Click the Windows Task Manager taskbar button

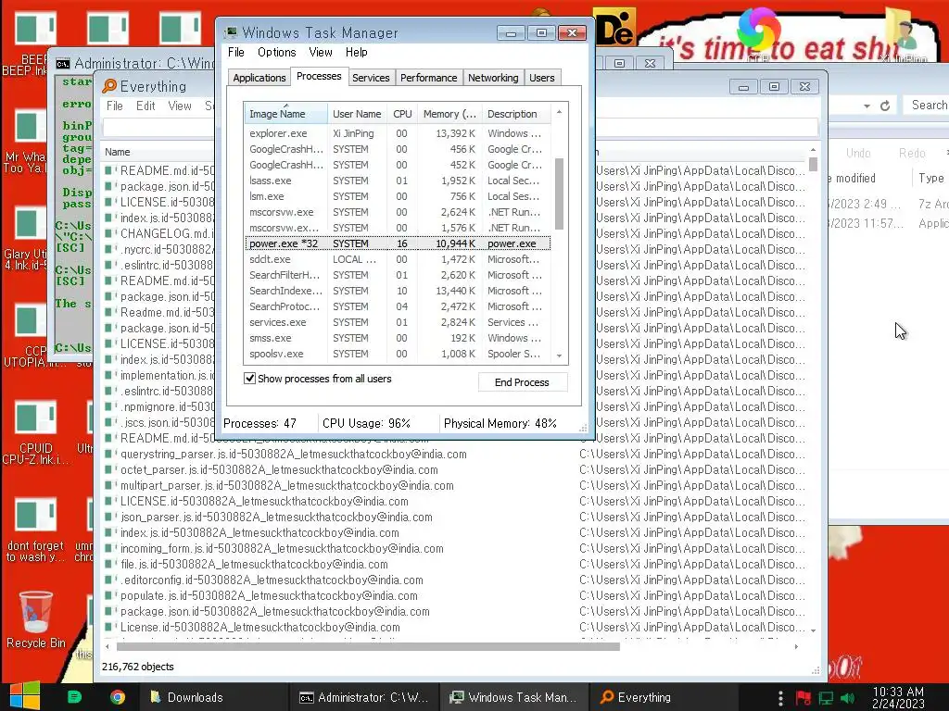(513, 697)
